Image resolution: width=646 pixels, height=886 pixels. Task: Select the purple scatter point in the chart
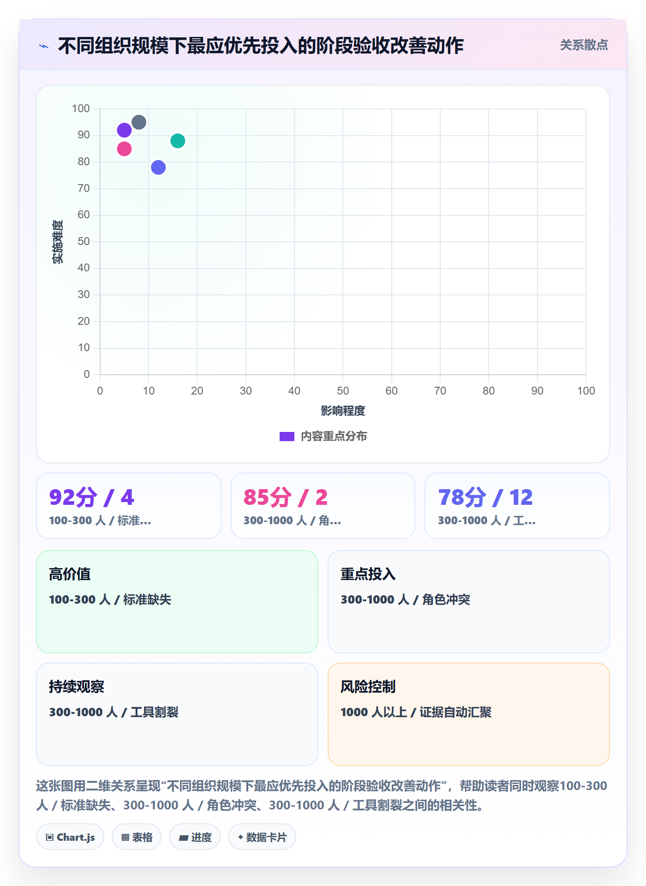click(124, 130)
